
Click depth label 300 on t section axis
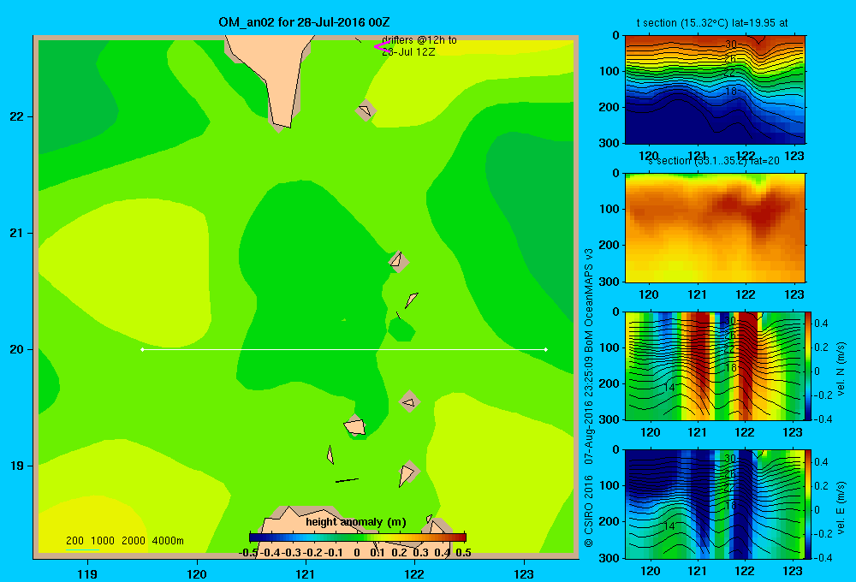[610, 143]
